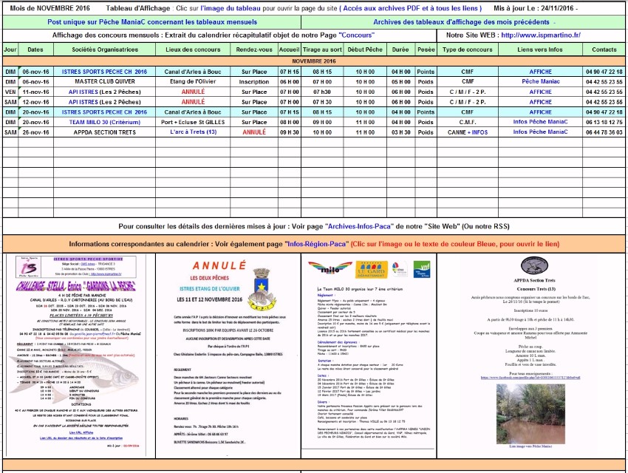The width and height of the screenshot is (628, 473).
Task: Select the 'Port + Ecluse St GILLES' cell
Action: coord(193,122)
